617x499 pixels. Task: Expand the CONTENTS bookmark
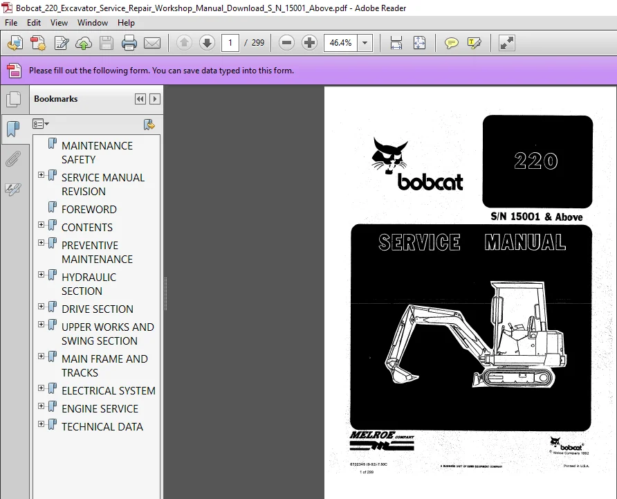(x=41, y=224)
